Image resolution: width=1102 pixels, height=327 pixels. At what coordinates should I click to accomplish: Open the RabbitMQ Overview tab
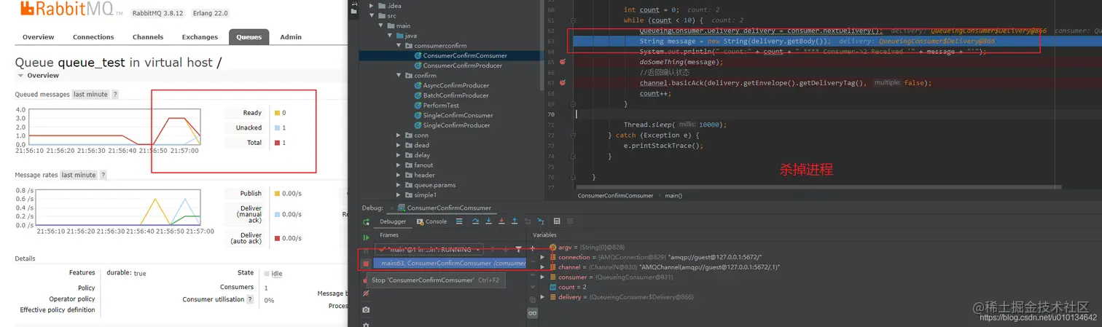tap(39, 37)
